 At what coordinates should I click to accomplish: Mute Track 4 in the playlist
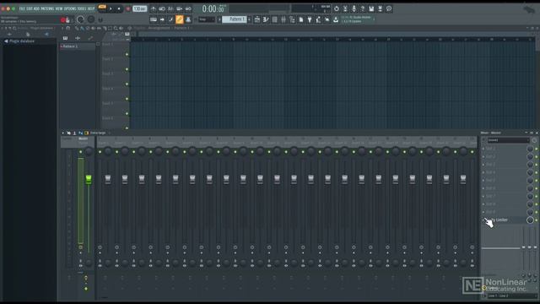127,99
